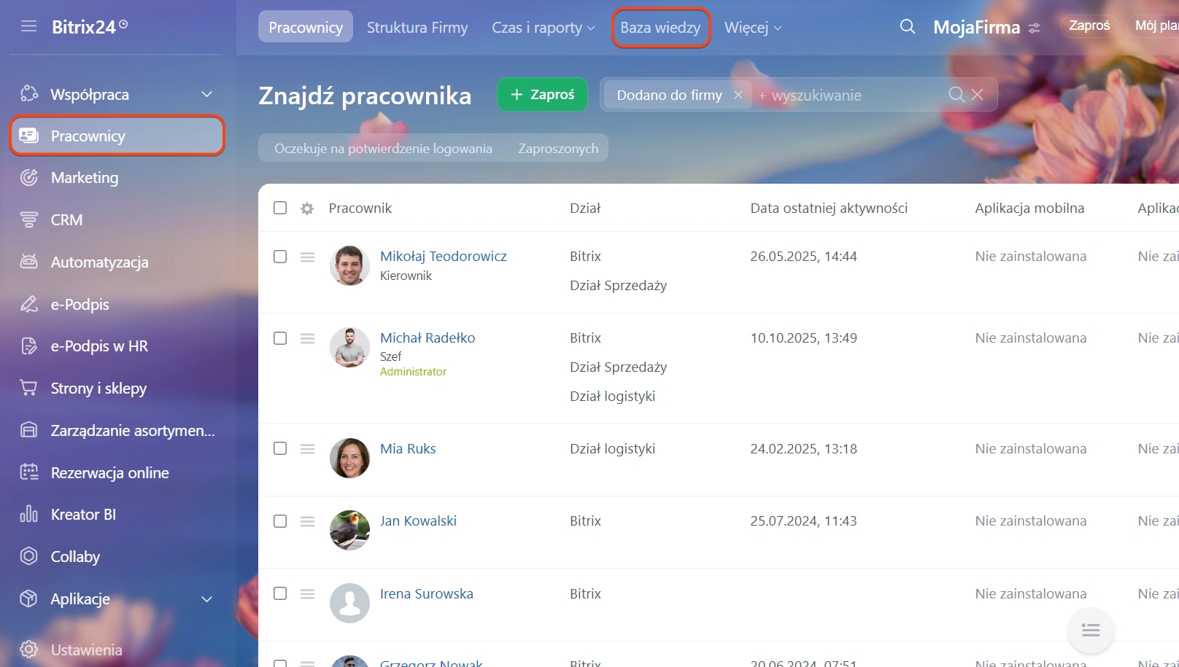
Task: Switch to the Struktura Firmy tab
Action: click(x=417, y=28)
